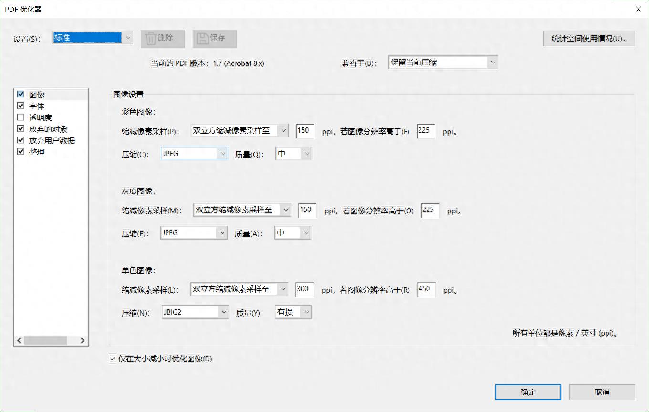This screenshot has height=412, width=649.
Task: Focus color image 150 ppi field
Action: (x=305, y=131)
